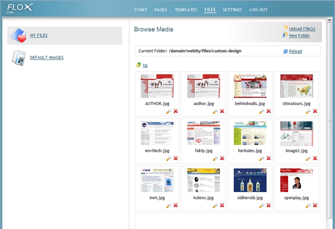335x229 pixels.
Task: Click the New Folder icon
Action: (285, 35)
